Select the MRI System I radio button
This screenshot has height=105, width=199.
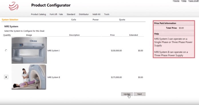[6, 51]
